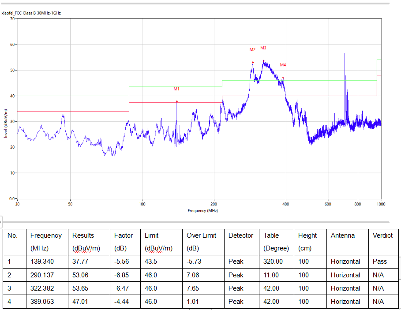This screenshot has height=310, width=401.
Task: Click the M1 marker label on chart
Action: (176, 89)
